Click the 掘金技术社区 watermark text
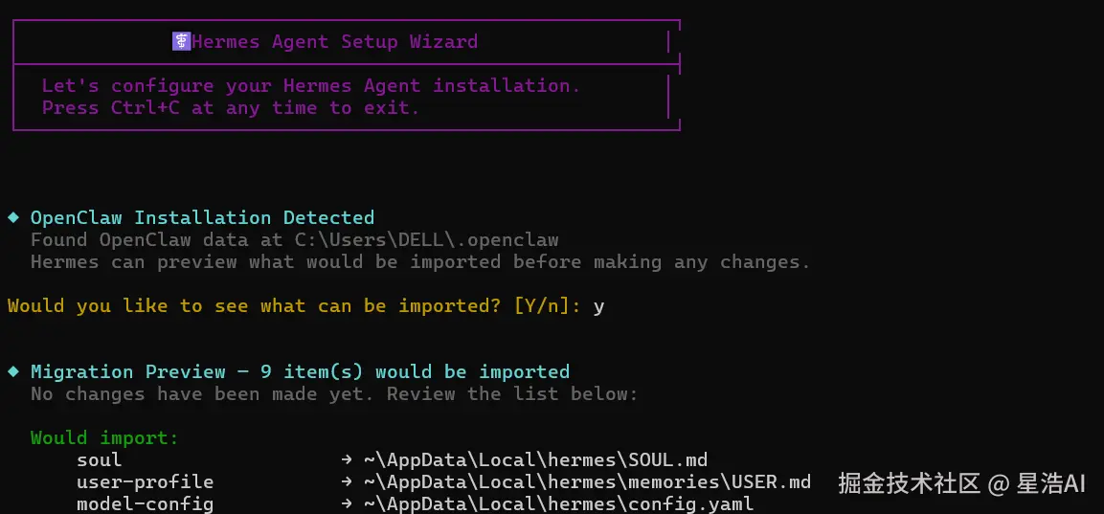Viewport: 1104px width, 514px height. [909, 483]
